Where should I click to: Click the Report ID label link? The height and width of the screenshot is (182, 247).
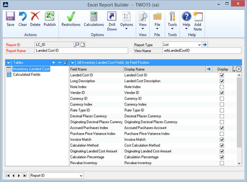[x=13, y=45]
